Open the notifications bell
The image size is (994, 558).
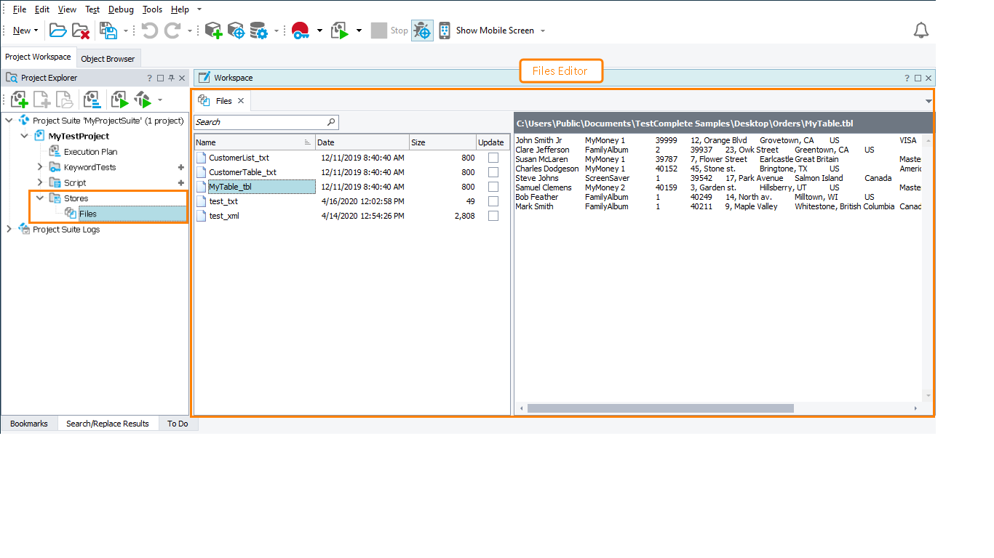tap(921, 30)
